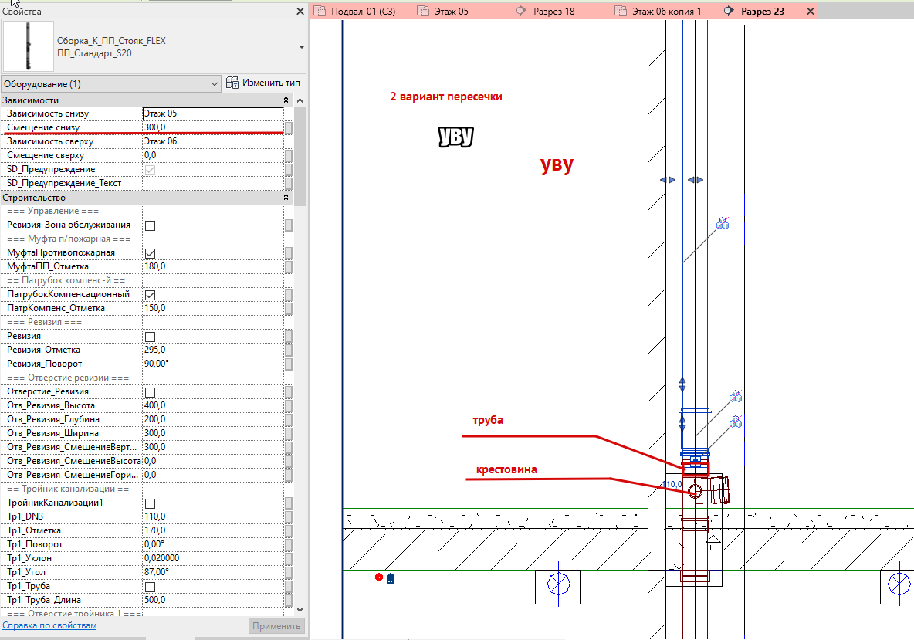
Task: Click the left horizontal flip control arrows
Action: coord(668,180)
